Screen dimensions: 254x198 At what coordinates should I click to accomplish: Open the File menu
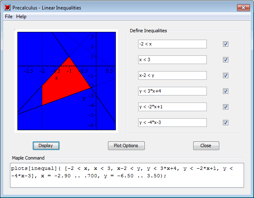click(x=9, y=17)
